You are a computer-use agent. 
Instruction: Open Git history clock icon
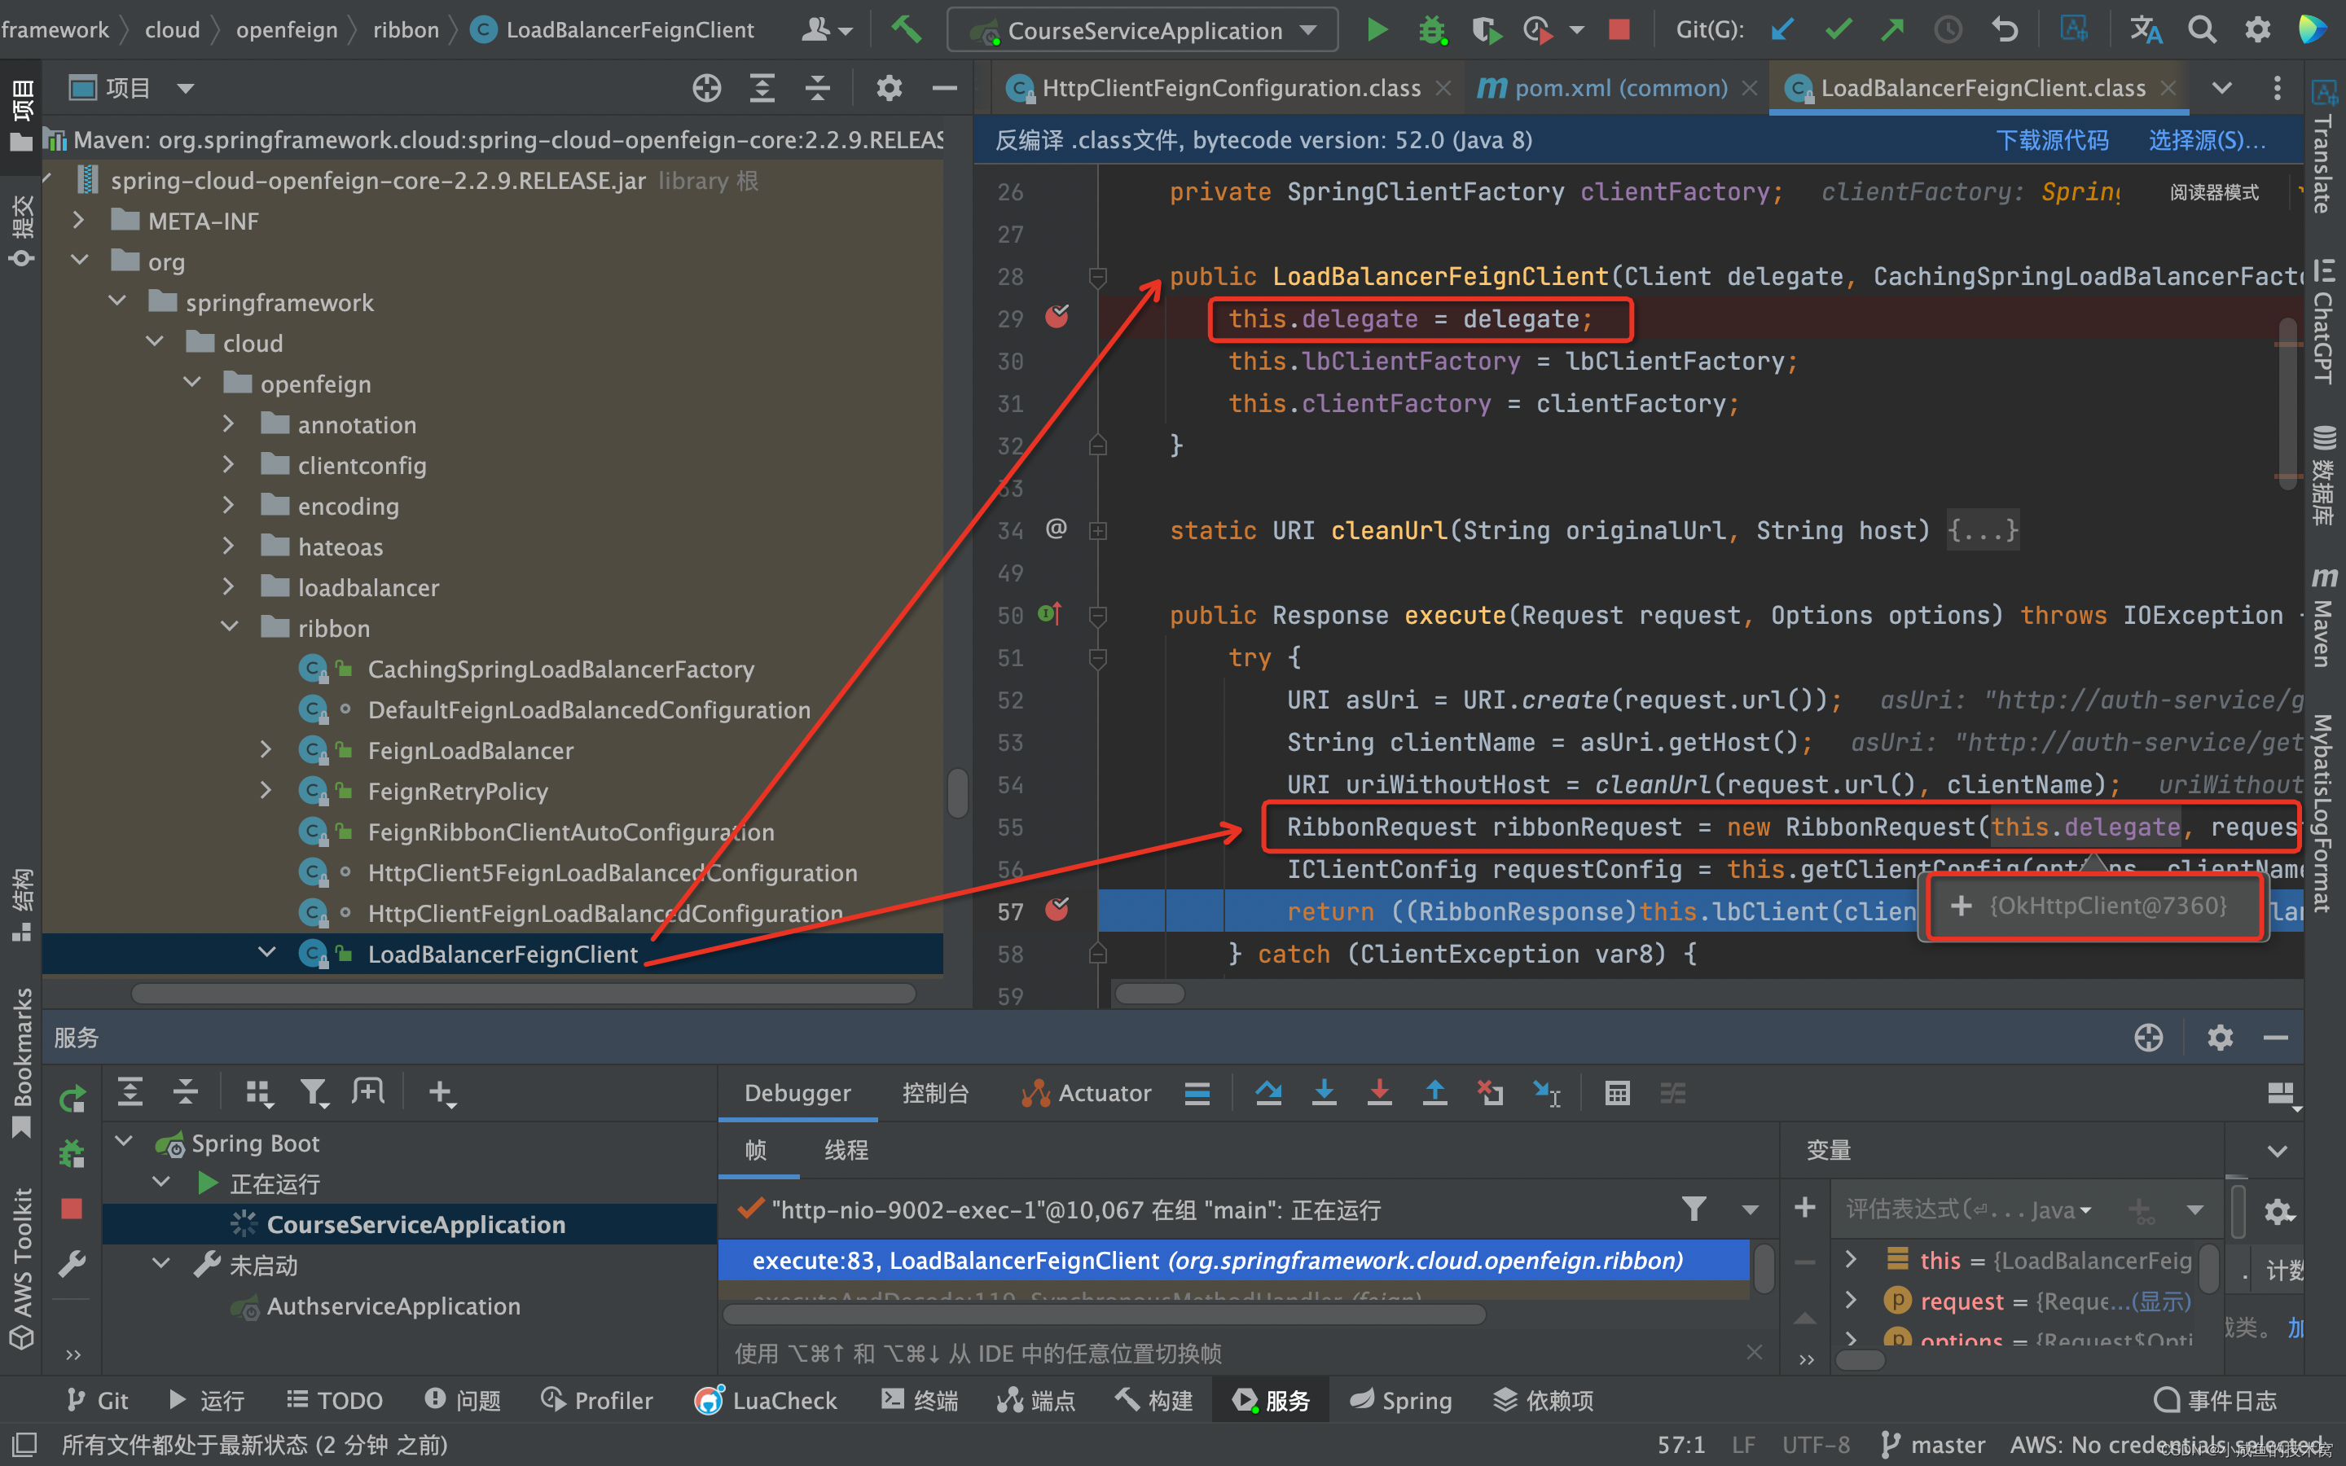pyautogui.click(x=1948, y=30)
